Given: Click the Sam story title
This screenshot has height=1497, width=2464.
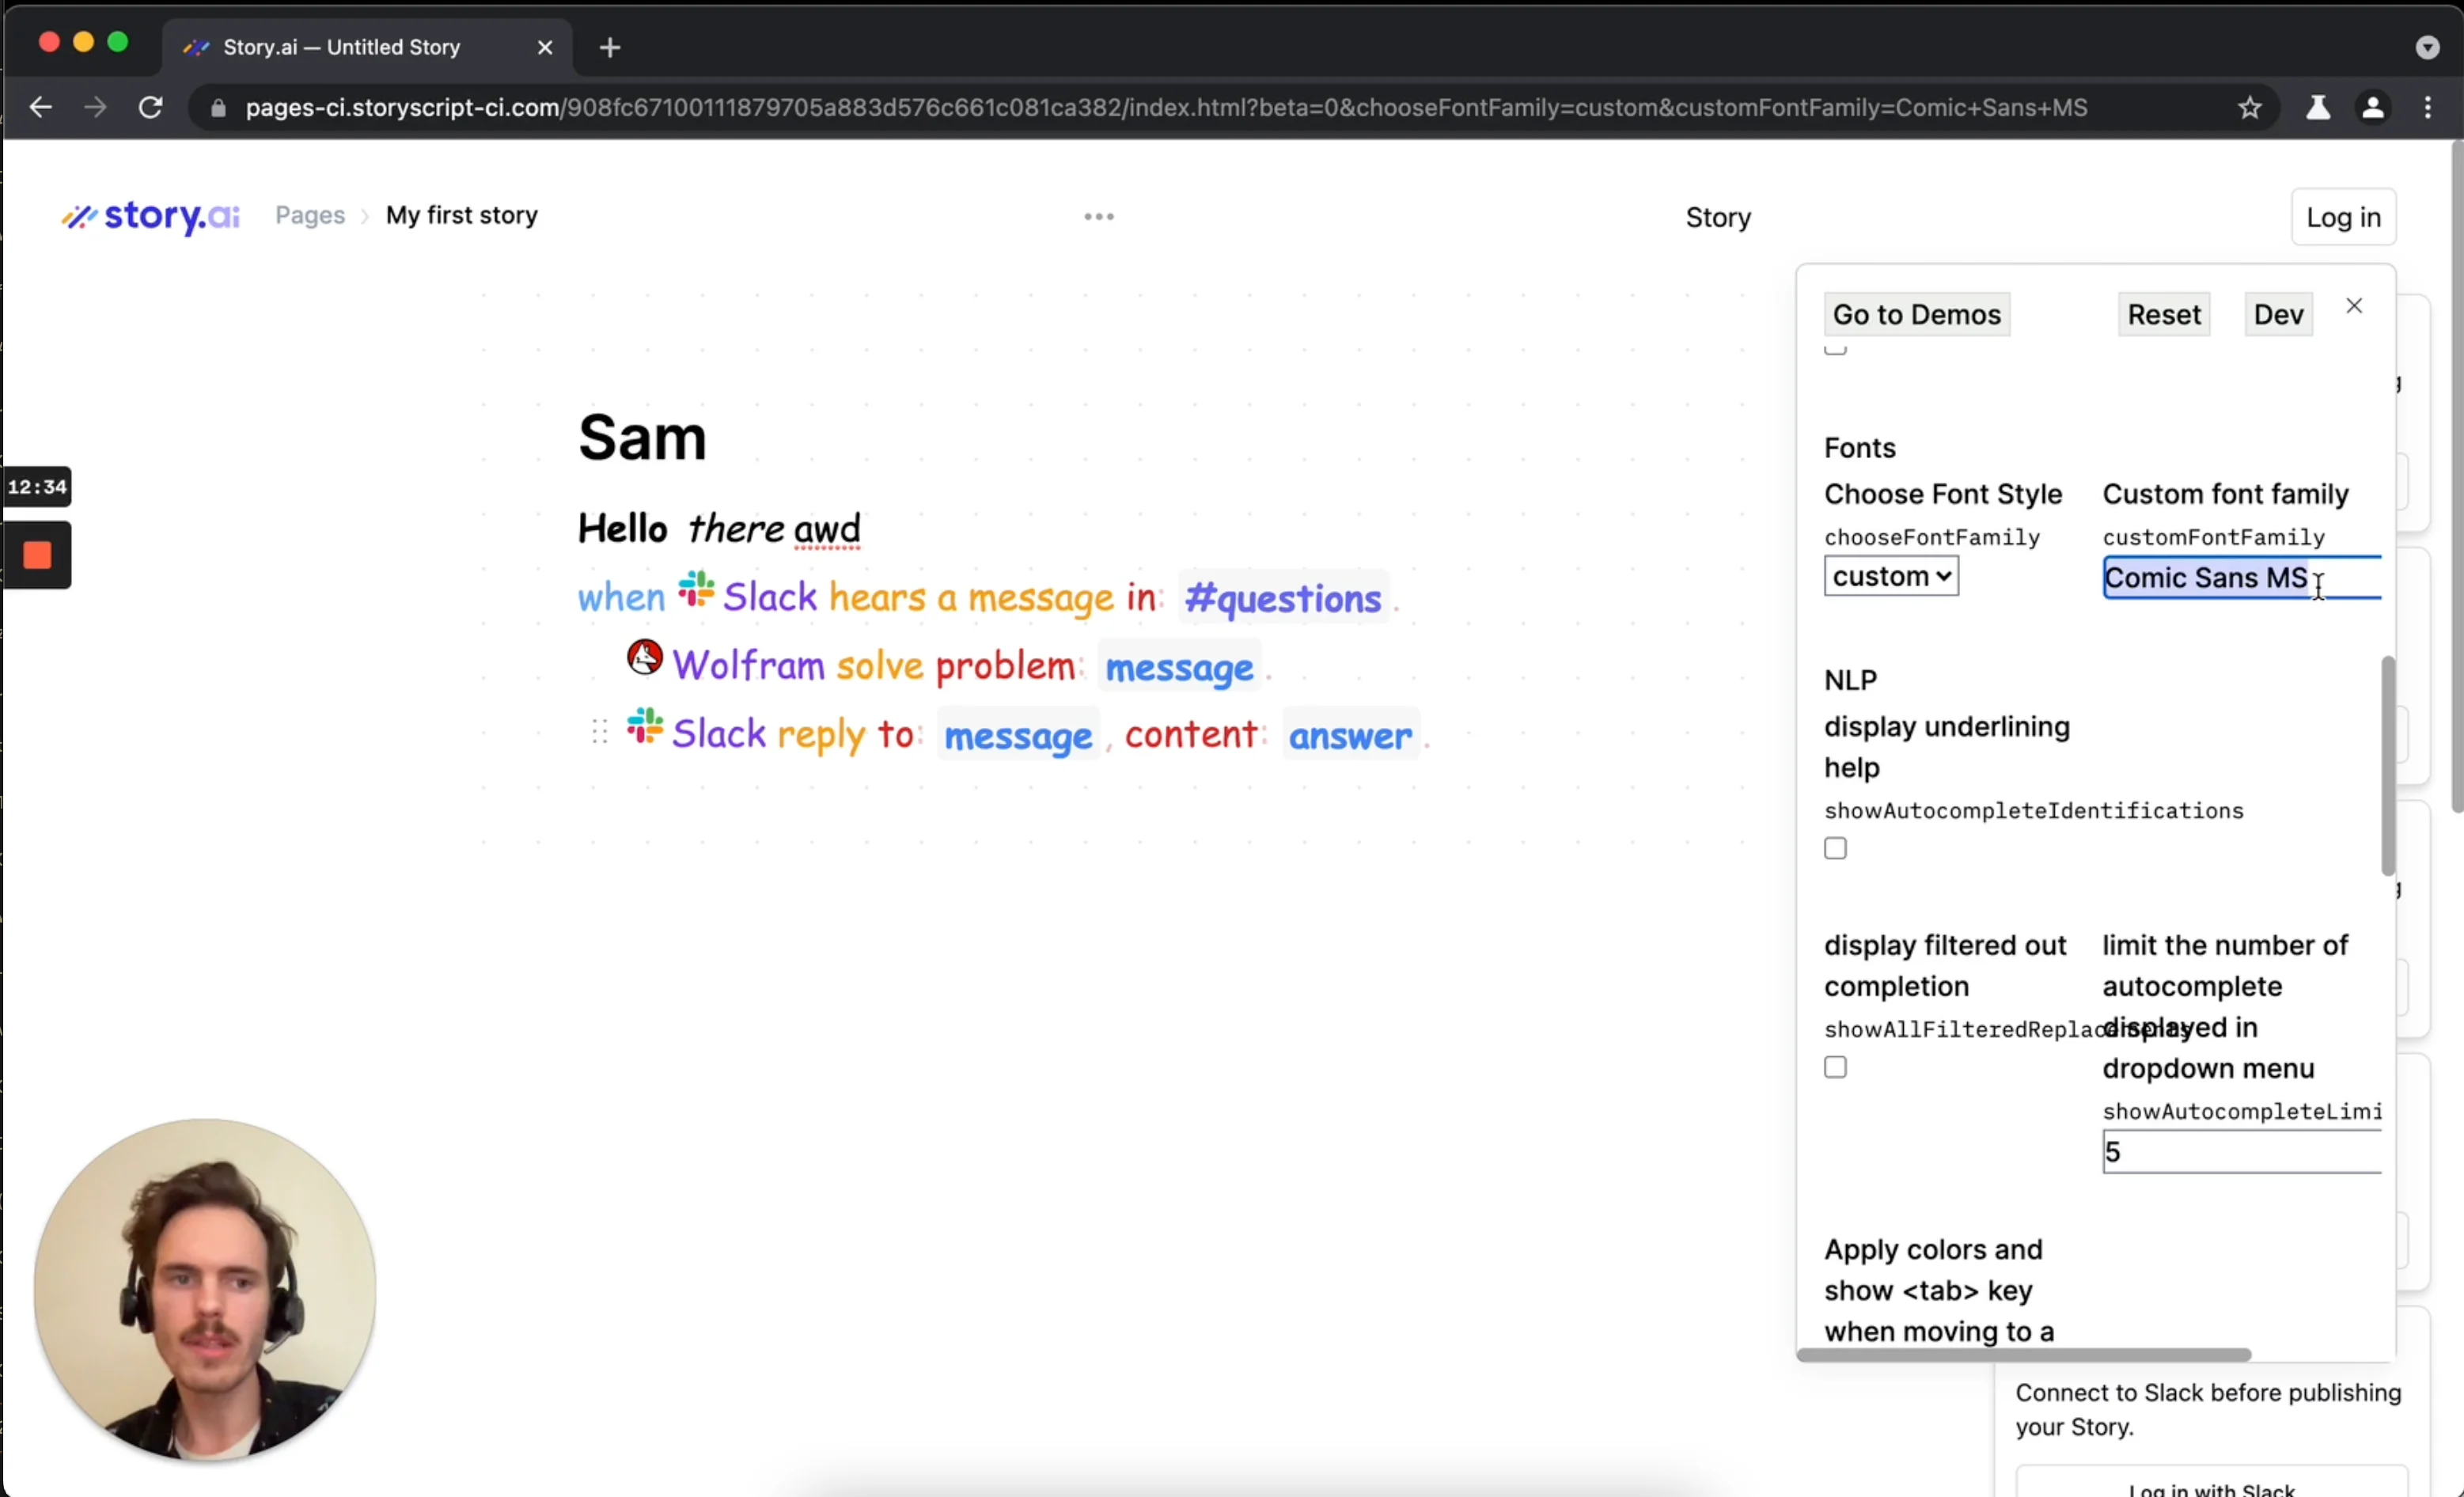Looking at the screenshot, I should pyautogui.click(x=642, y=438).
